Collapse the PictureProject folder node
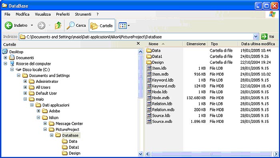The image size is (280, 158). pyautogui.click(x=45, y=129)
